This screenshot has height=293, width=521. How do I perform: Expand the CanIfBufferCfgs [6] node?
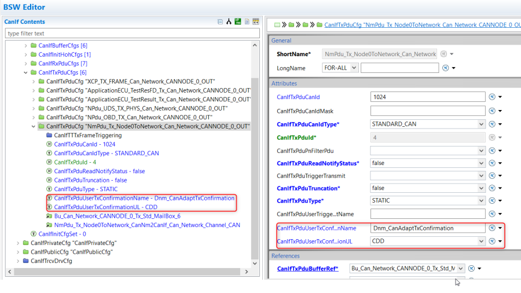[x=25, y=46]
